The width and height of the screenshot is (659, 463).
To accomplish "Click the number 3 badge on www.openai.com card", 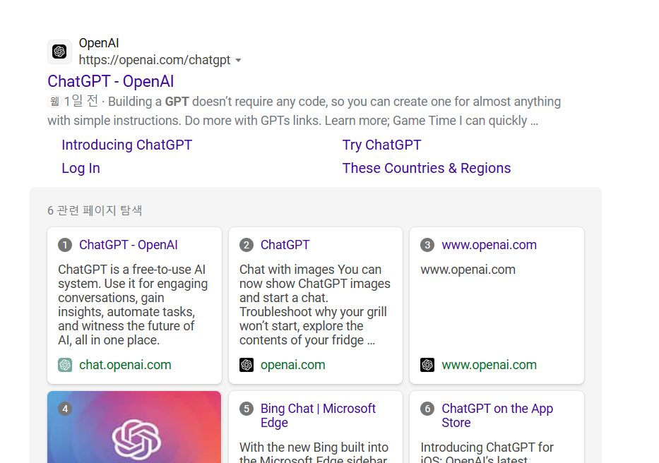I will pyautogui.click(x=427, y=245).
